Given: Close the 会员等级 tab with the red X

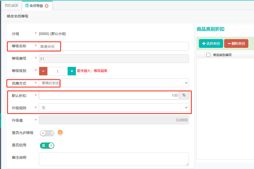Looking at the screenshot, I should coord(47,6).
